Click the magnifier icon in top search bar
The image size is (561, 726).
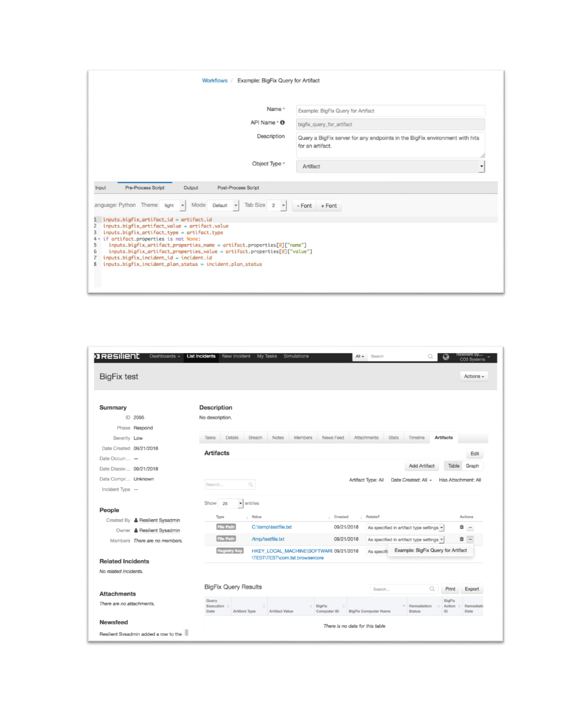coord(430,357)
